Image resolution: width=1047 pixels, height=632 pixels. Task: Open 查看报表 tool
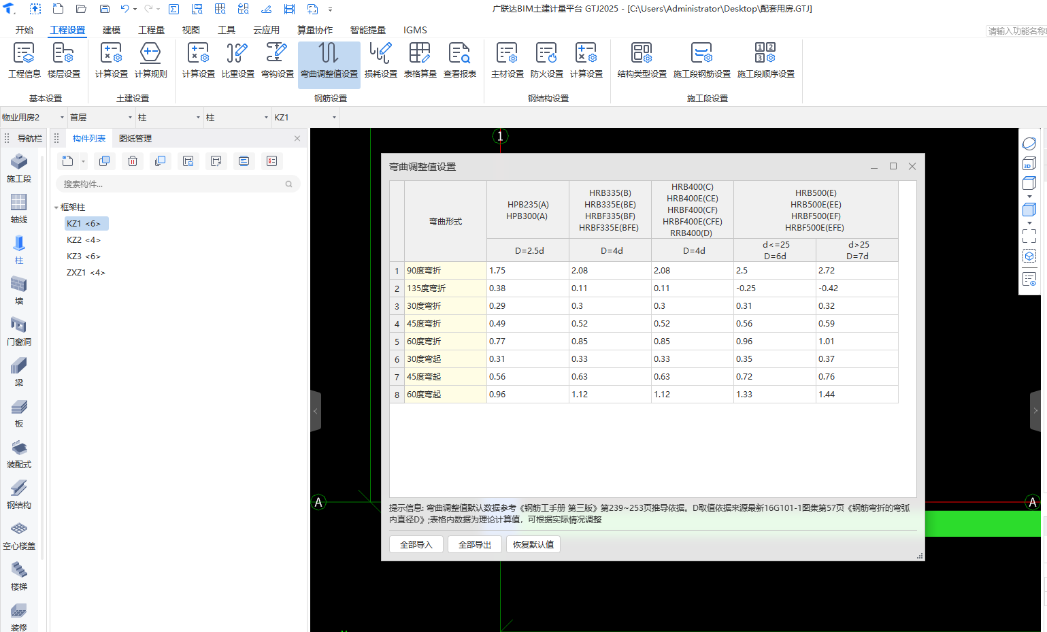pyautogui.click(x=459, y=61)
